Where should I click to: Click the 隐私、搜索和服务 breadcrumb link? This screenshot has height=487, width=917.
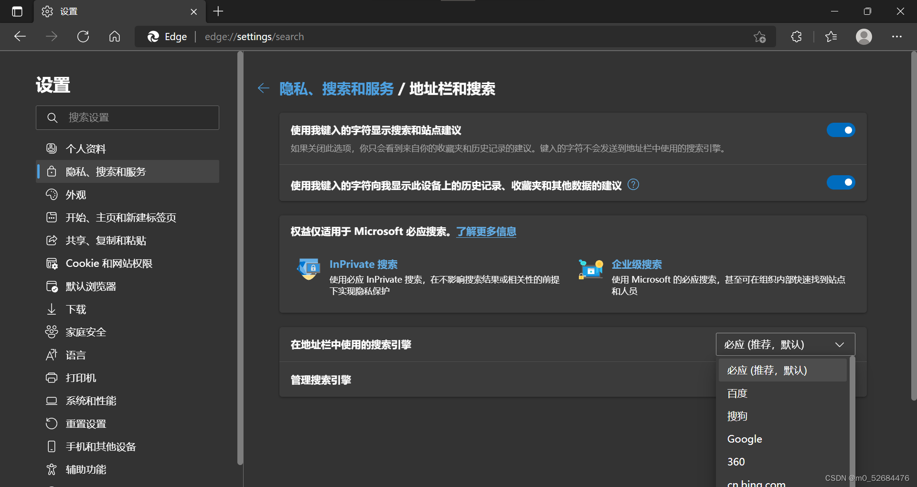coord(336,89)
